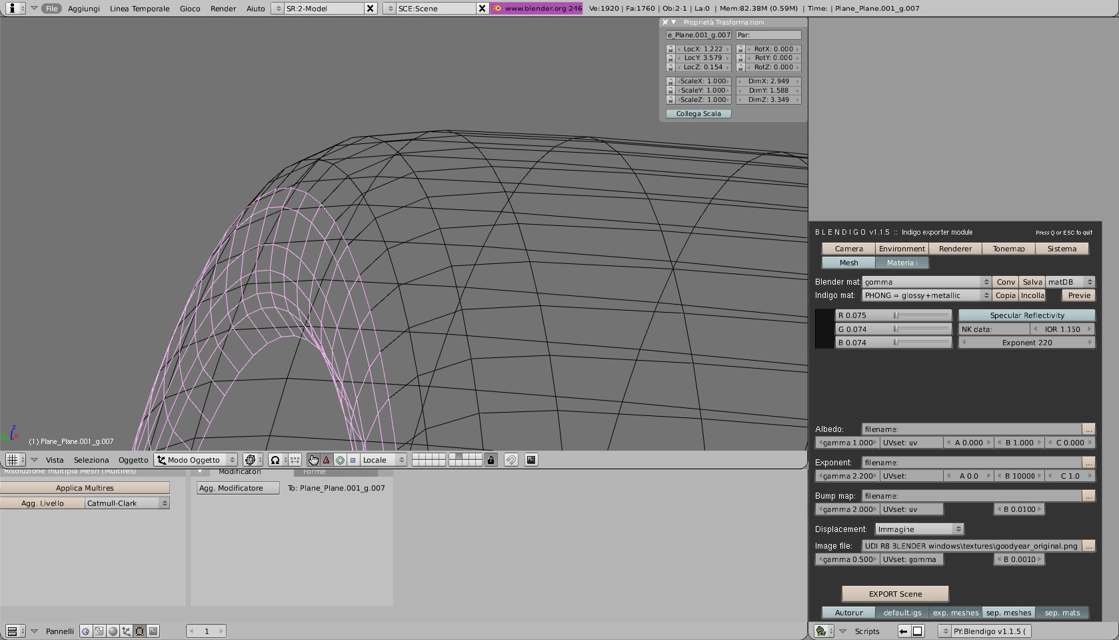Select the translate manipulator triangle icon
Screen dimensions: 1119x640
pyautogui.click(x=326, y=460)
